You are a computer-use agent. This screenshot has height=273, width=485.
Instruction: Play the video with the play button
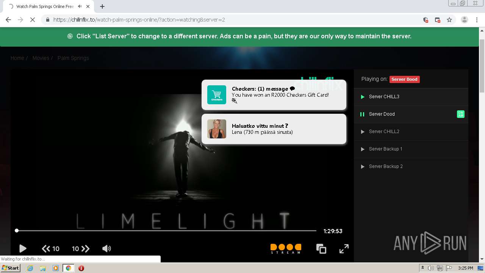coord(23,249)
